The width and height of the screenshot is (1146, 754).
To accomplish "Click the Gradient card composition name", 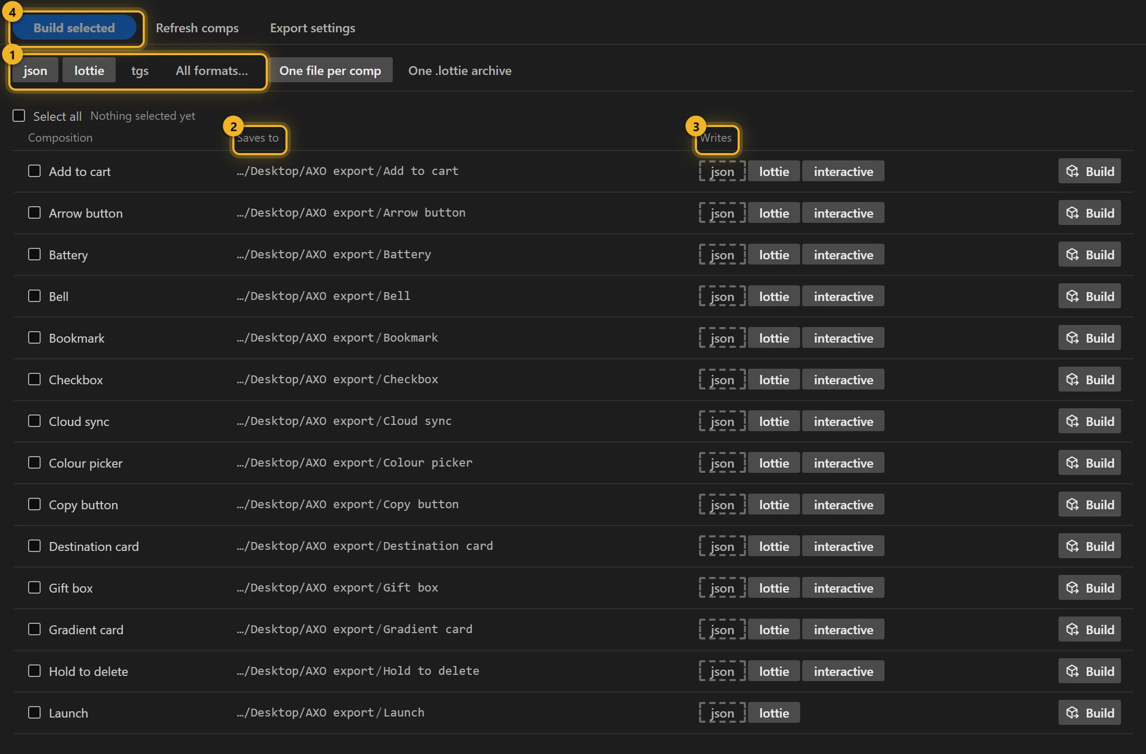I will (x=86, y=630).
